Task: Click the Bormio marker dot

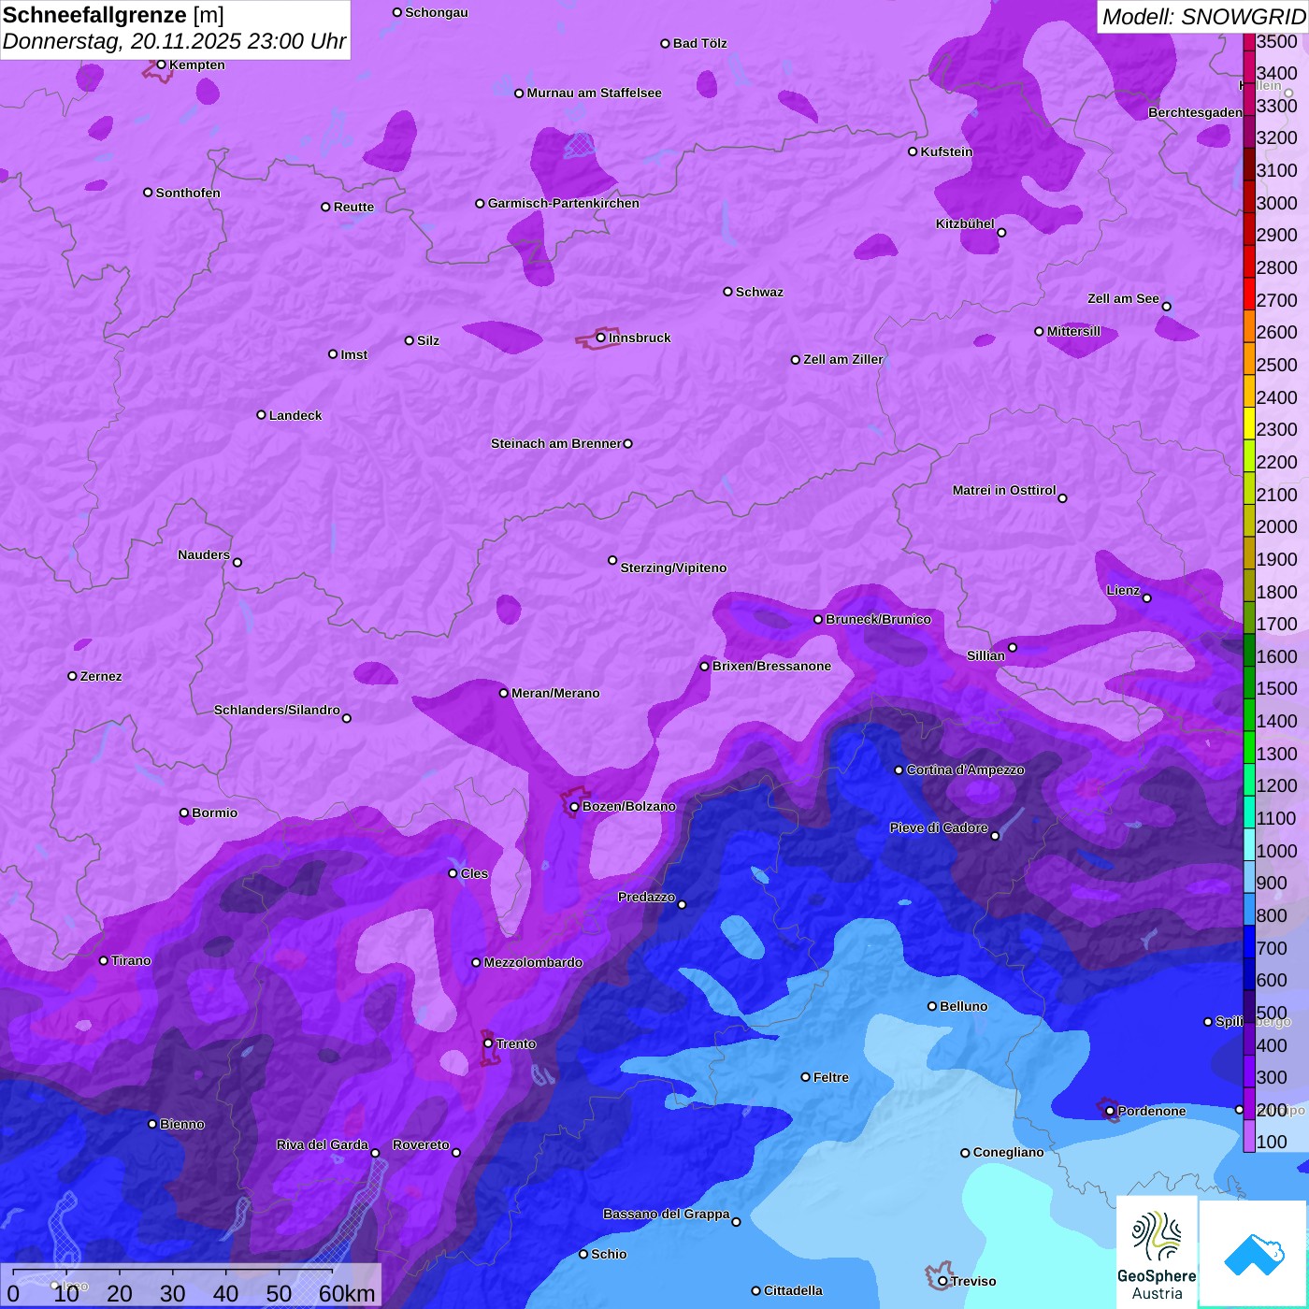Action: click(x=184, y=813)
